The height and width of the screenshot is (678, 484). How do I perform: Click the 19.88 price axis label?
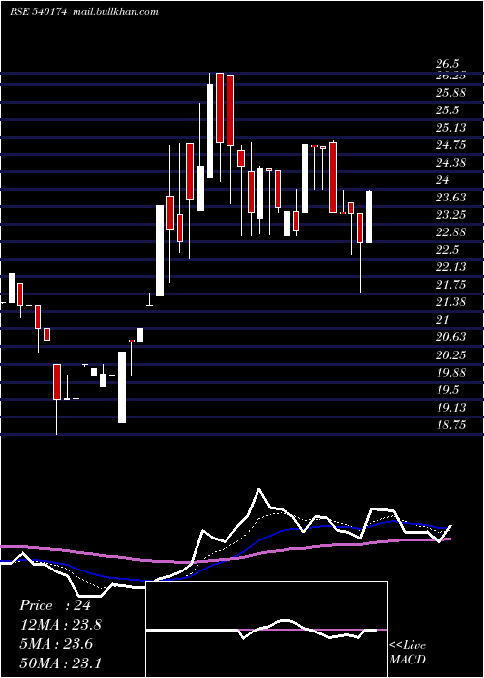pos(450,373)
